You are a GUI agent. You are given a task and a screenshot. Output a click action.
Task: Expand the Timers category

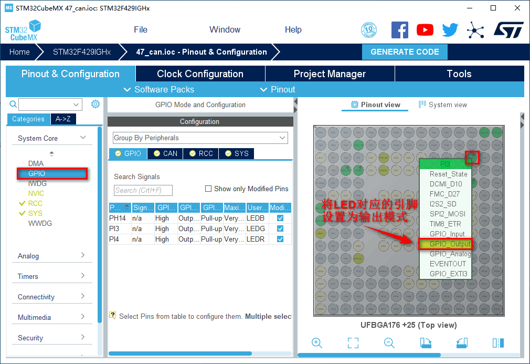[51, 276]
